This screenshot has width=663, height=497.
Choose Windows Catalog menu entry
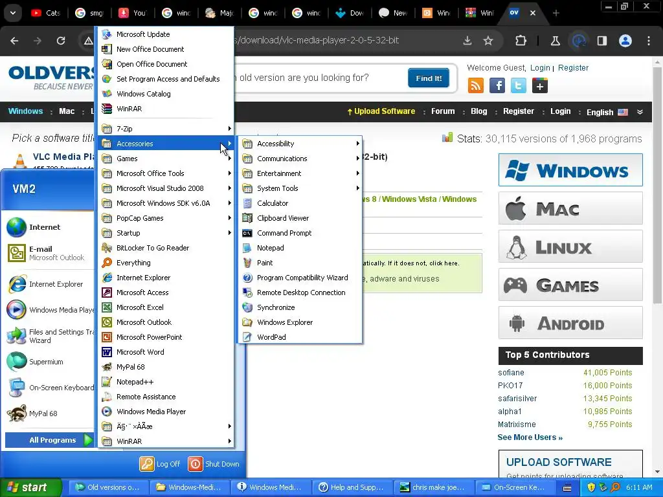tap(166, 94)
